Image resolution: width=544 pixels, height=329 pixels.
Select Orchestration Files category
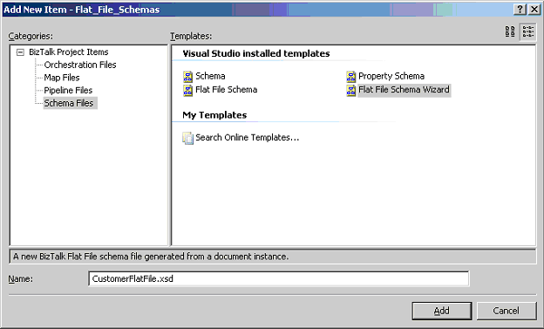(80, 65)
